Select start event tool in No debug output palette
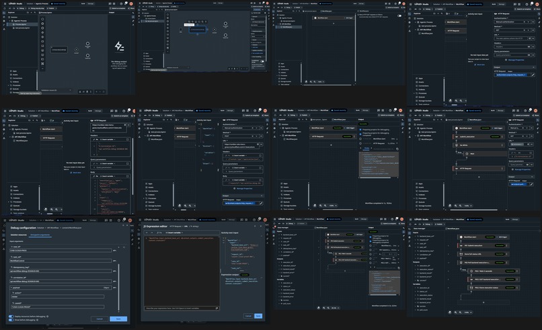542x330 pixels. click(42, 19)
